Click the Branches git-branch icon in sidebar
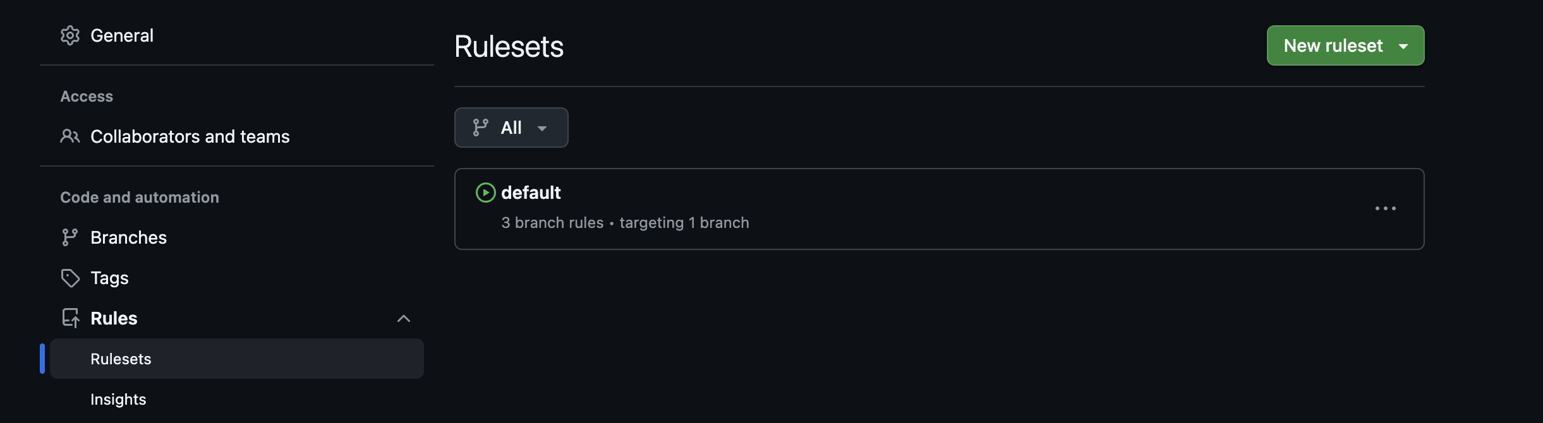Image resolution: width=1543 pixels, height=423 pixels. coord(70,237)
